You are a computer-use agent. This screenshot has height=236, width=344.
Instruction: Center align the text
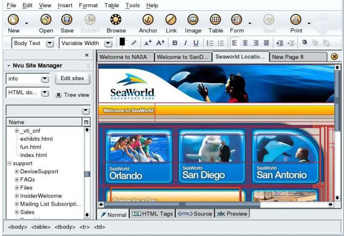(x=245, y=43)
